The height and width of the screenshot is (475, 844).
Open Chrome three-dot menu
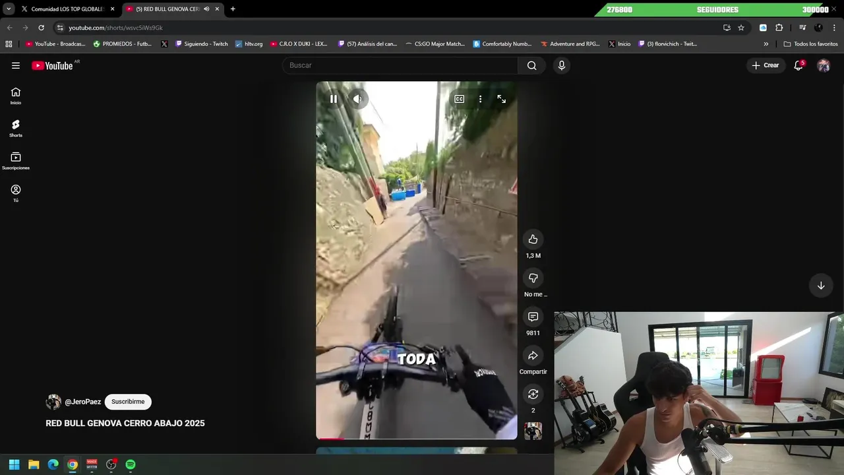click(x=835, y=28)
